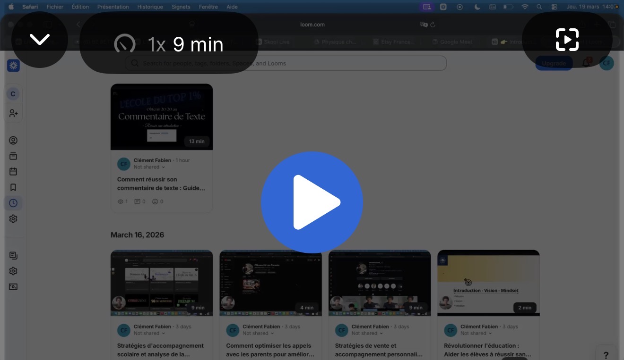This screenshot has height=360, width=624.
Task: Open the Signets menu
Action: (x=181, y=7)
